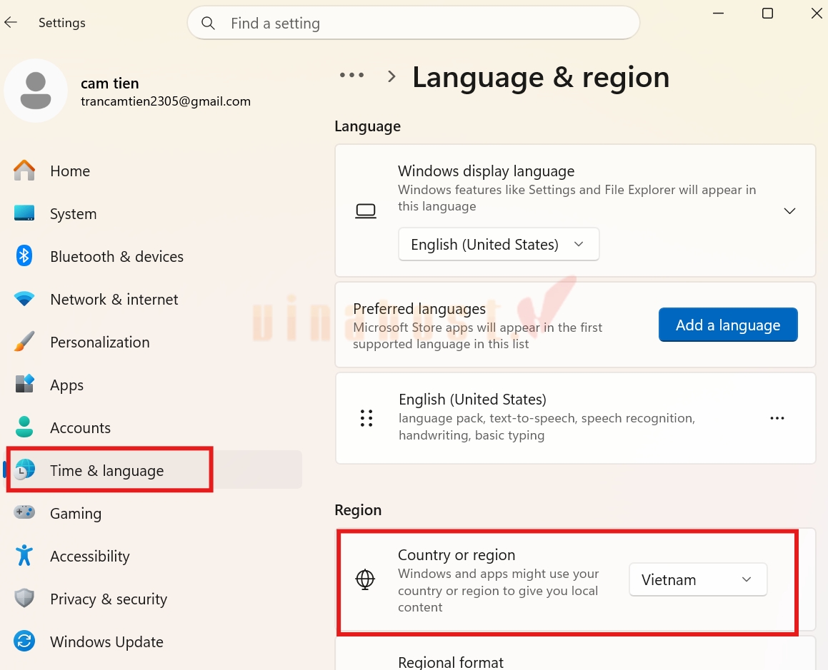The height and width of the screenshot is (670, 828).
Task: Click the Gaming controller icon
Action: (24, 512)
